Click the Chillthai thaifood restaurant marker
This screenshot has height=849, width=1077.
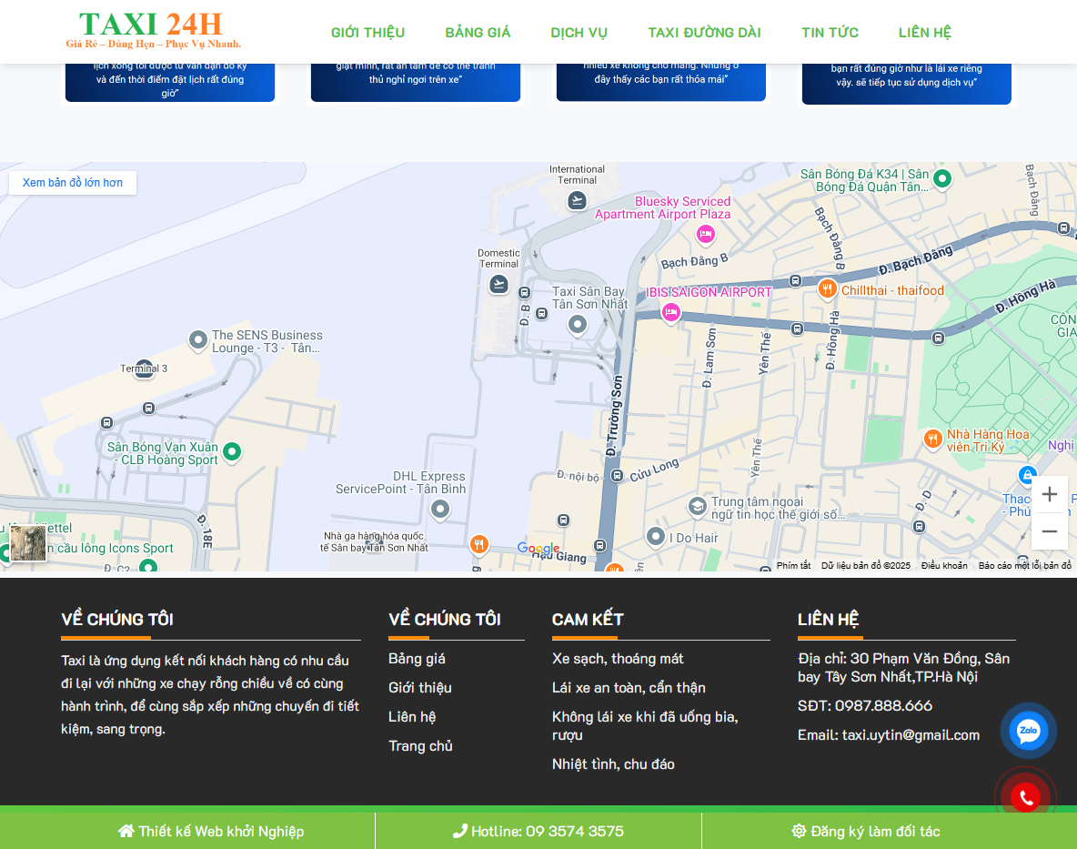coord(827,289)
